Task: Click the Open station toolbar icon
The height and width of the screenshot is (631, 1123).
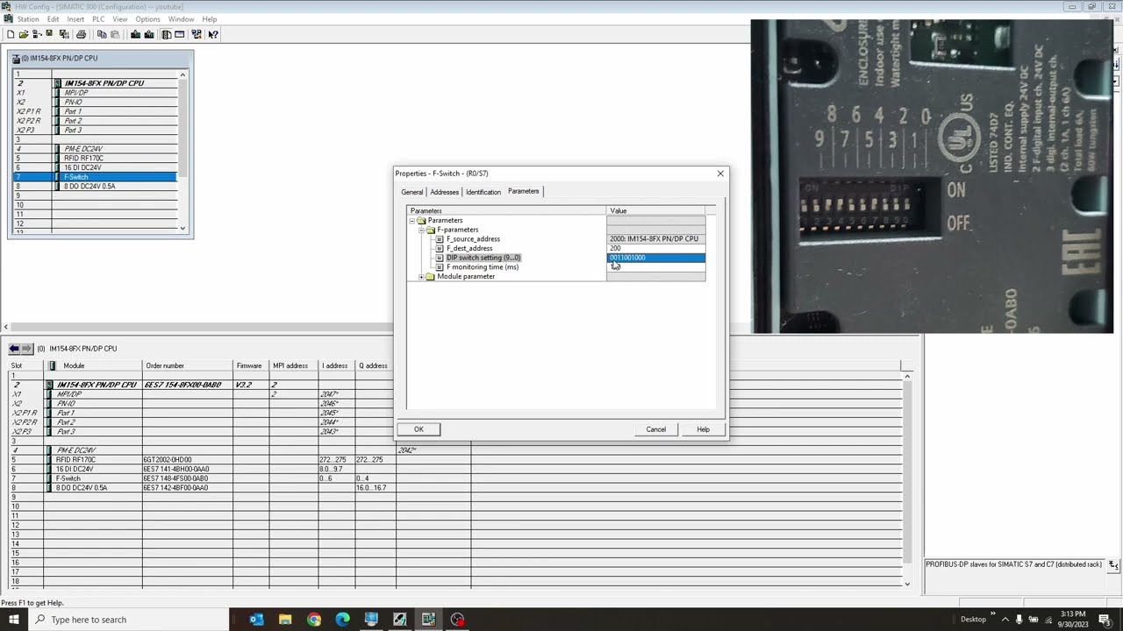Action: click(24, 34)
